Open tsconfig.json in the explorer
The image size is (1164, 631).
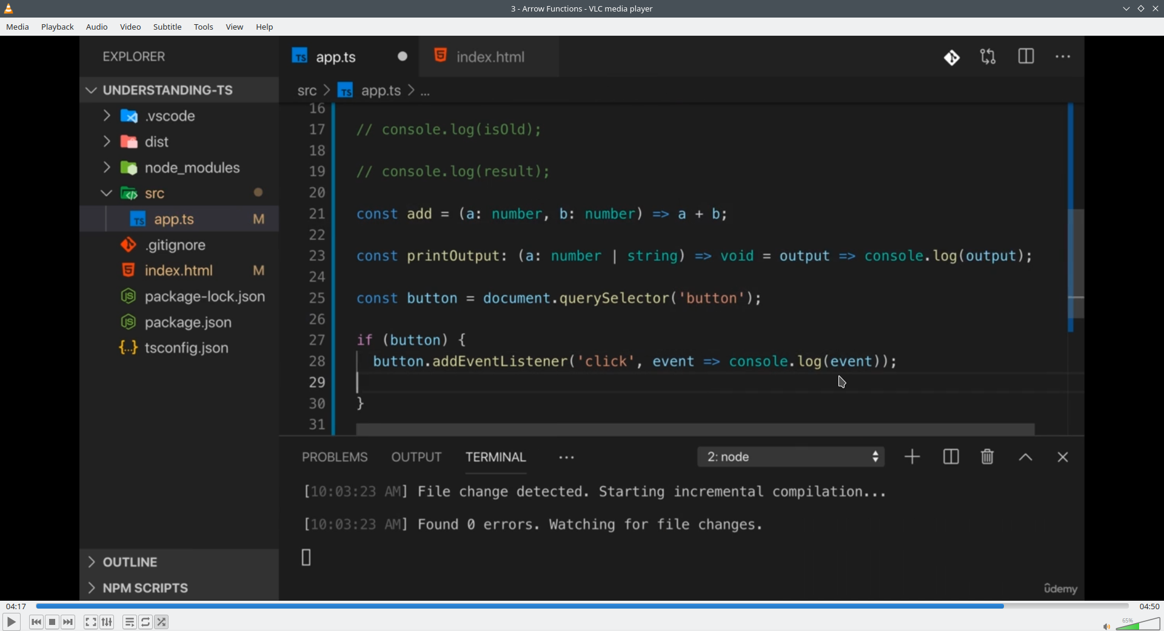pos(179,348)
